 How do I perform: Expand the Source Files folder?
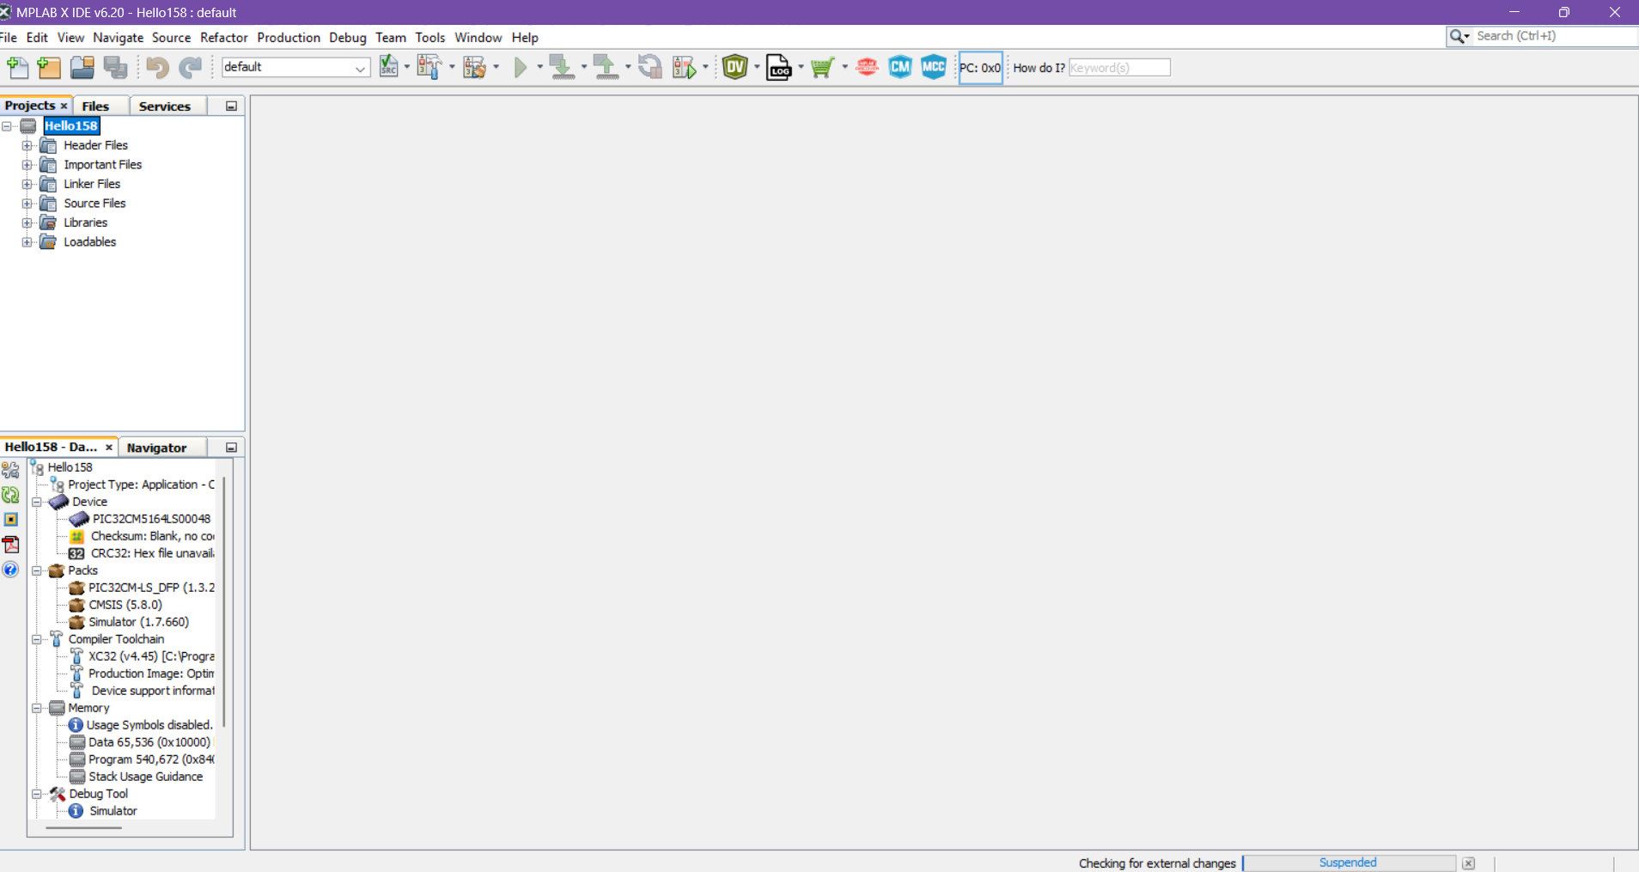pyautogui.click(x=27, y=204)
